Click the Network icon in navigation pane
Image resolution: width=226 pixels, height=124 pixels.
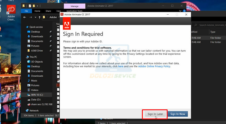tap(27, 110)
